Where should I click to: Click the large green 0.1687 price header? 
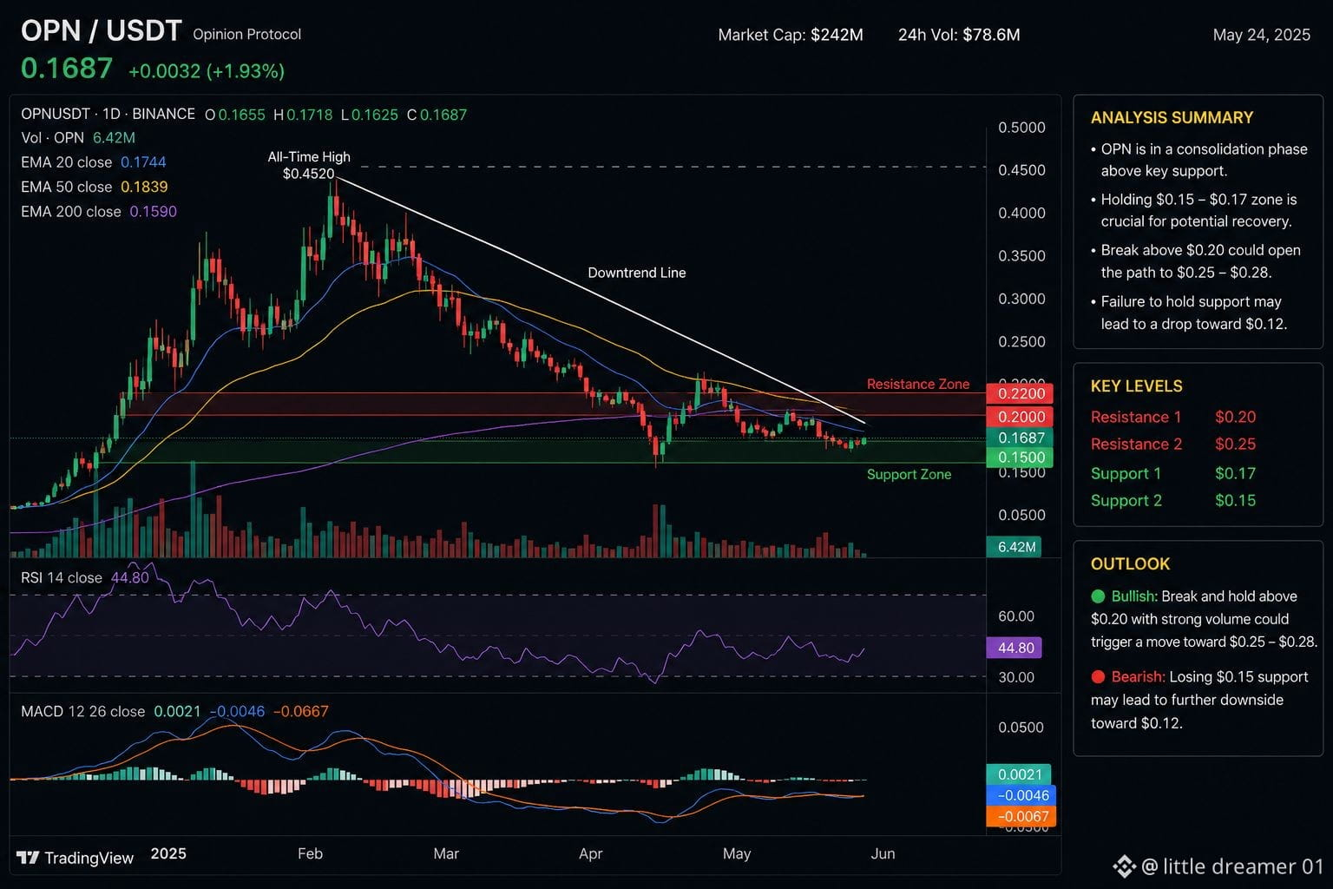pyautogui.click(x=67, y=69)
